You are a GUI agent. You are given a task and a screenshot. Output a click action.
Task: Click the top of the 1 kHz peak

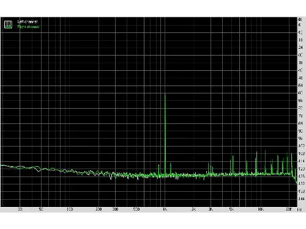[x=165, y=95]
